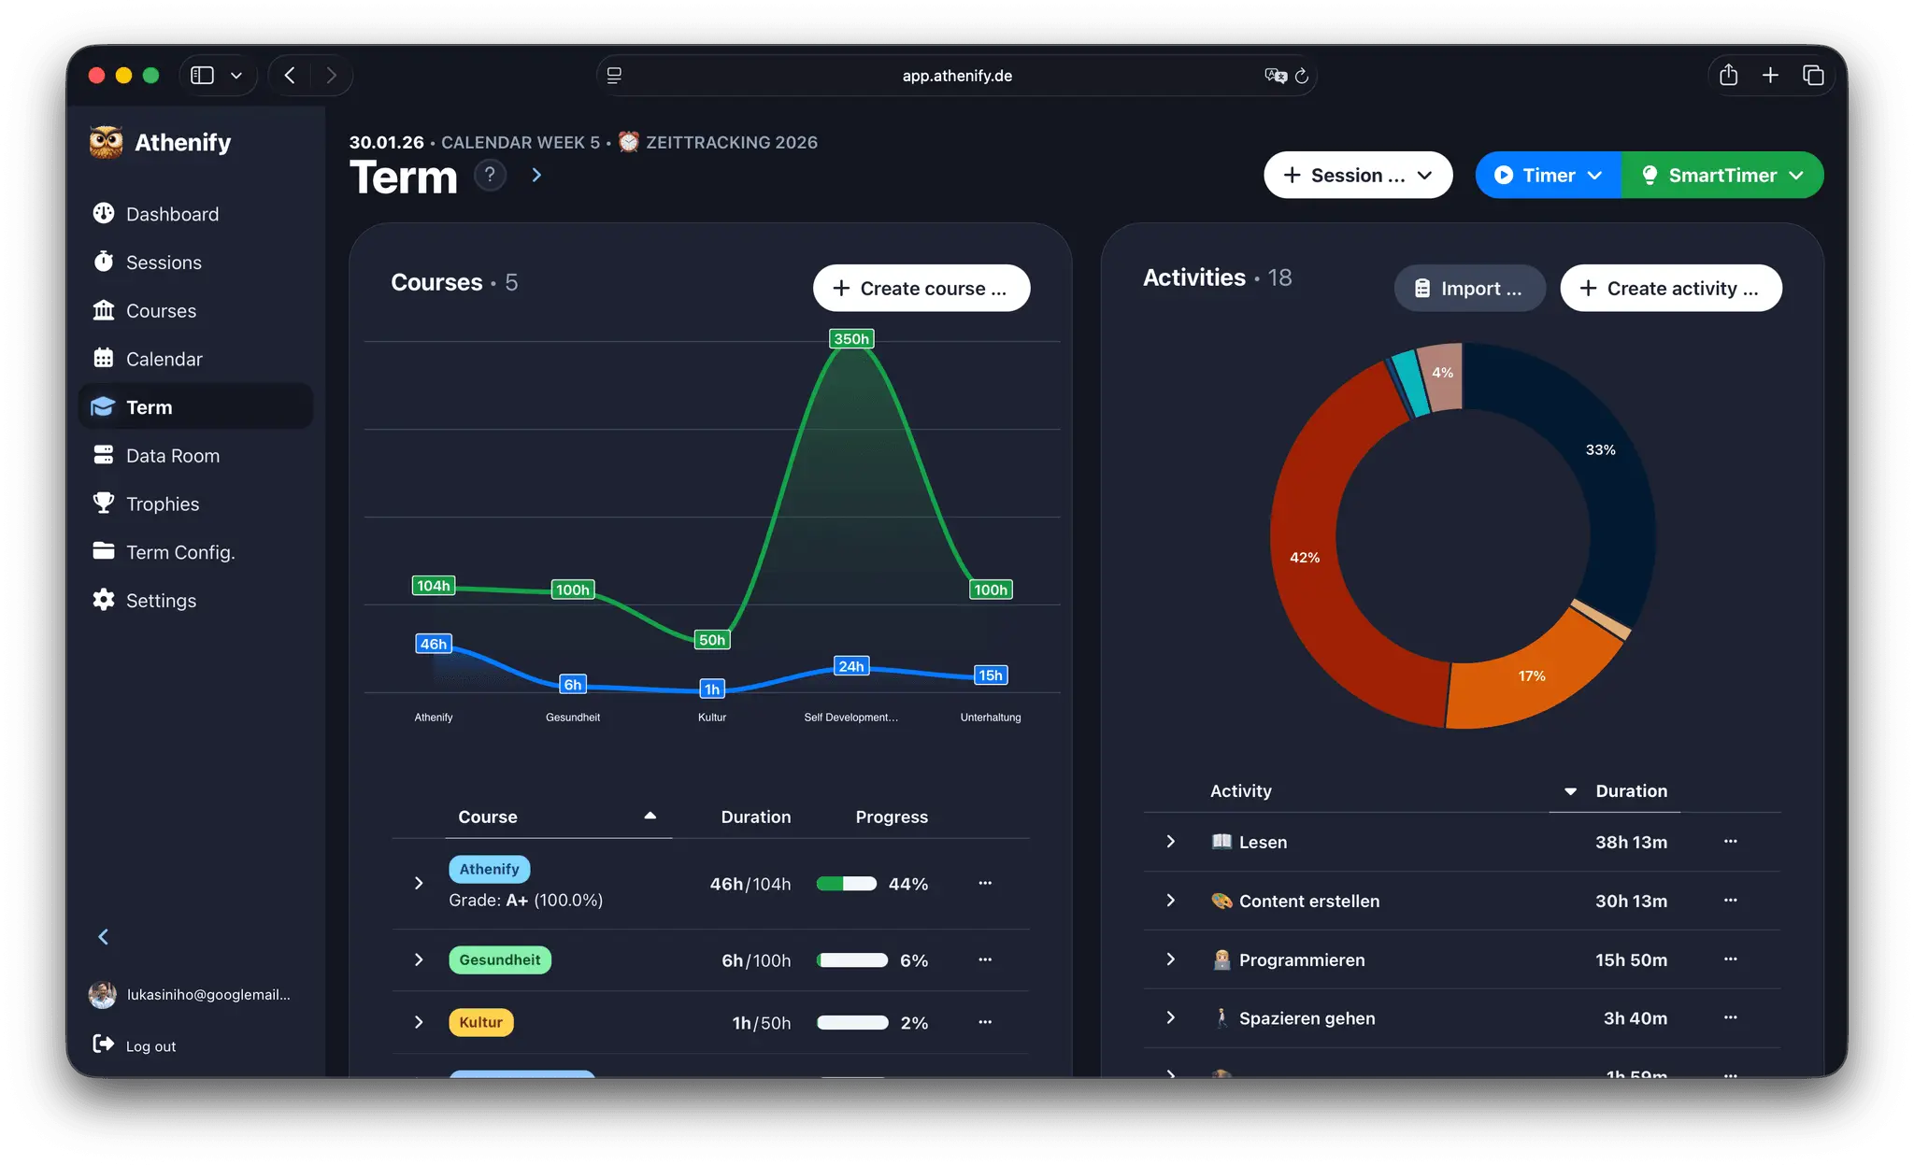Click the chevron right of Term title
The image size is (1914, 1165).
[x=536, y=175]
